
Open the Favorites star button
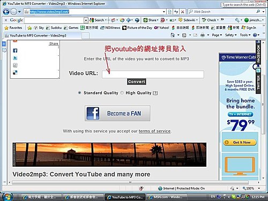[13, 28]
